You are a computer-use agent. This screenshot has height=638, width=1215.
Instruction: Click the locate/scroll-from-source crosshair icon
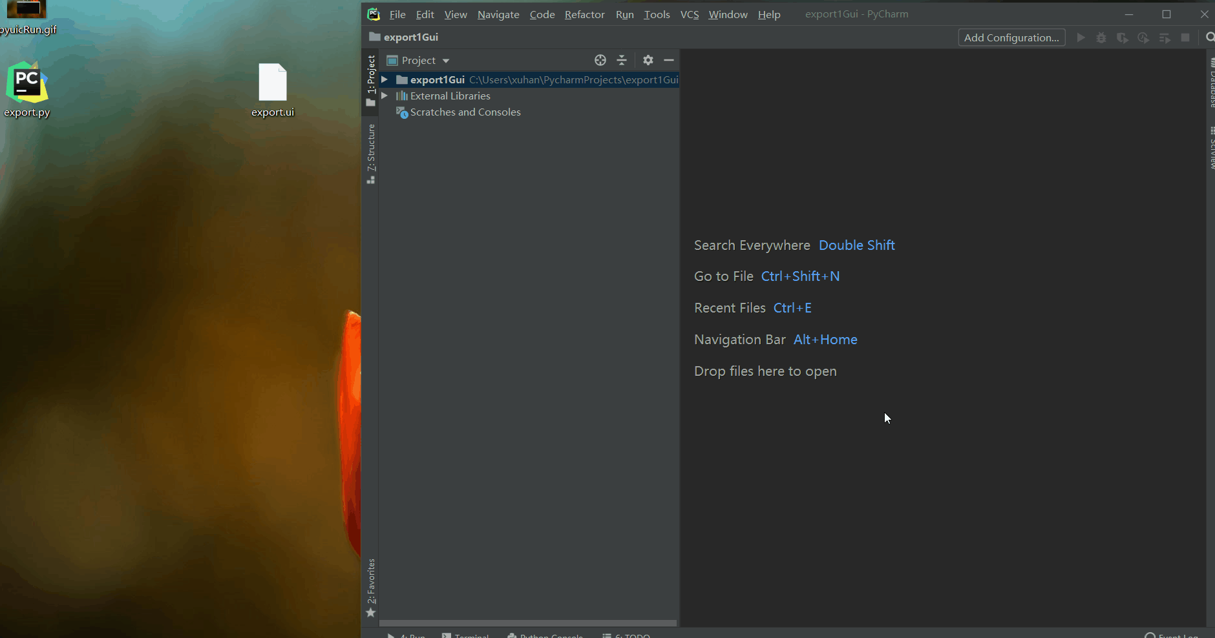click(x=600, y=60)
